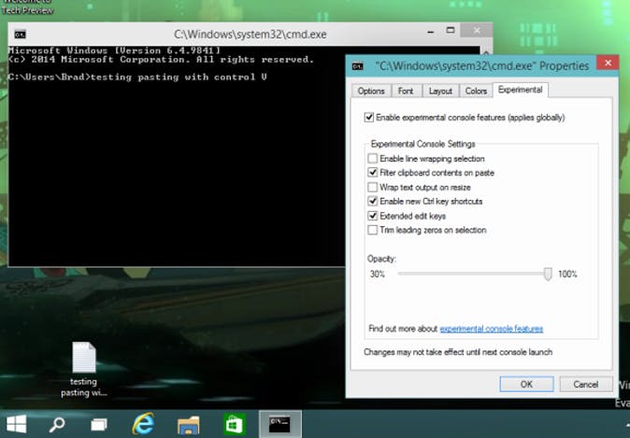Screen dimensions: 630x438
Task: Dismiss the dialog with Cancel button
Action: tap(586, 384)
